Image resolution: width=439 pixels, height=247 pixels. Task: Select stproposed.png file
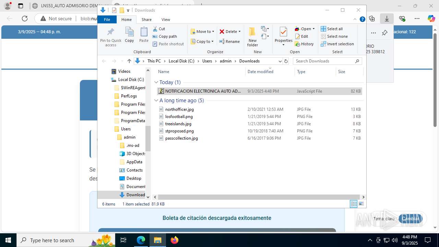tap(259, 131)
